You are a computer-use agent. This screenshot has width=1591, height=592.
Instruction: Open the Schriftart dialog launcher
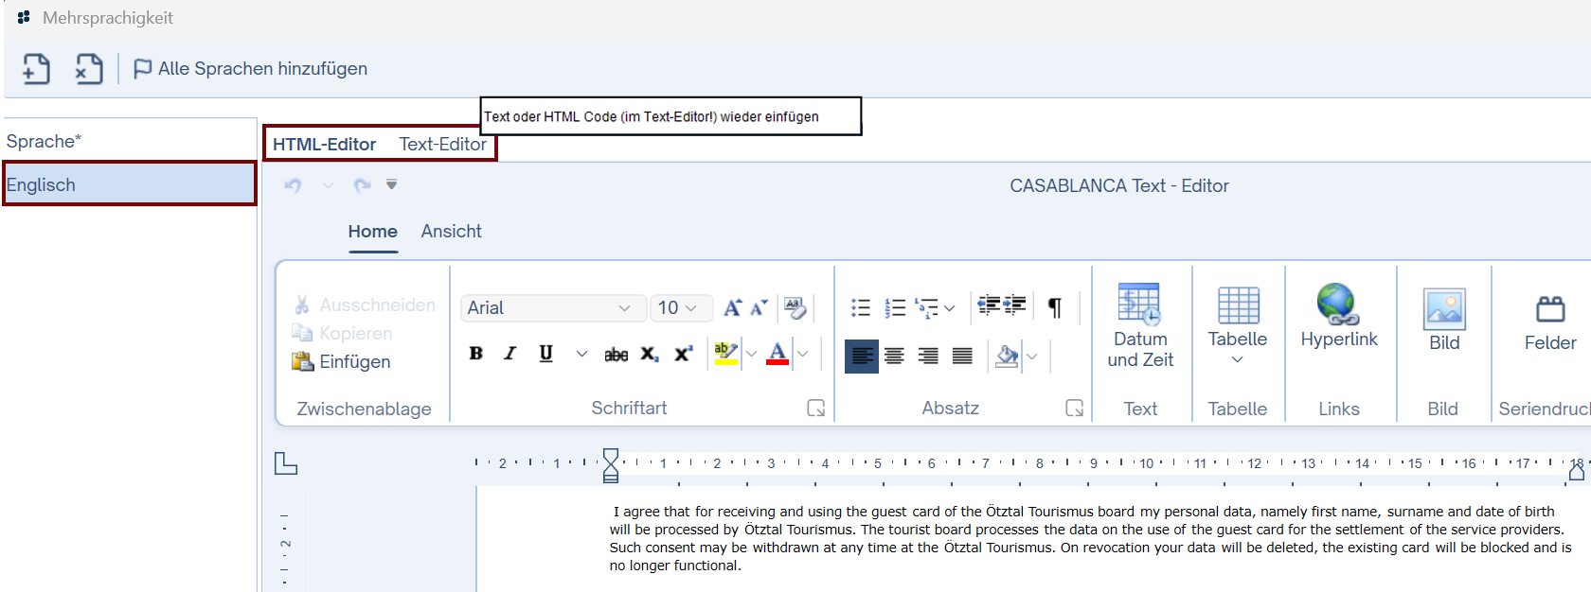[815, 408]
